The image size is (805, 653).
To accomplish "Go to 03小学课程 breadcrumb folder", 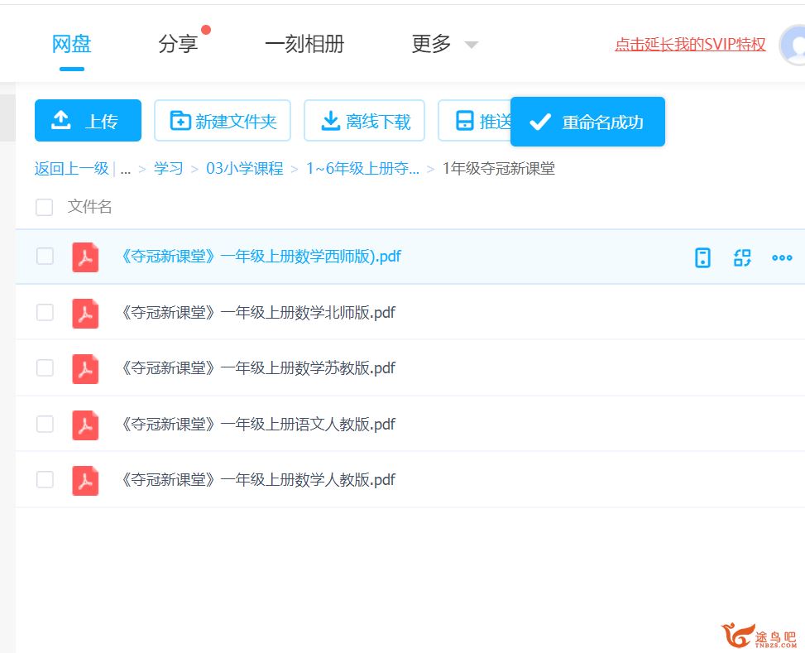I will pos(244,169).
